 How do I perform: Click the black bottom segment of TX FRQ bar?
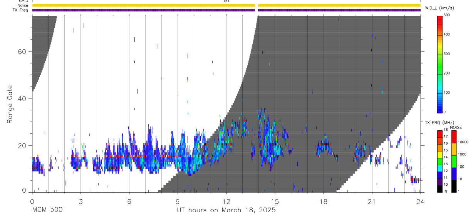pyautogui.click(x=439, y=189)
